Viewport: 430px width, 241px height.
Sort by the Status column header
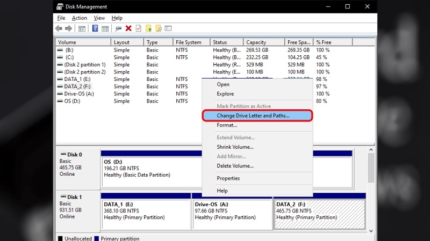click(226, 42)
